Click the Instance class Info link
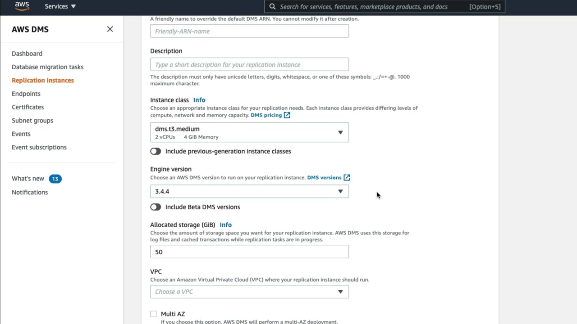Viewport: 577px width, 324px height. coord(199,100)
